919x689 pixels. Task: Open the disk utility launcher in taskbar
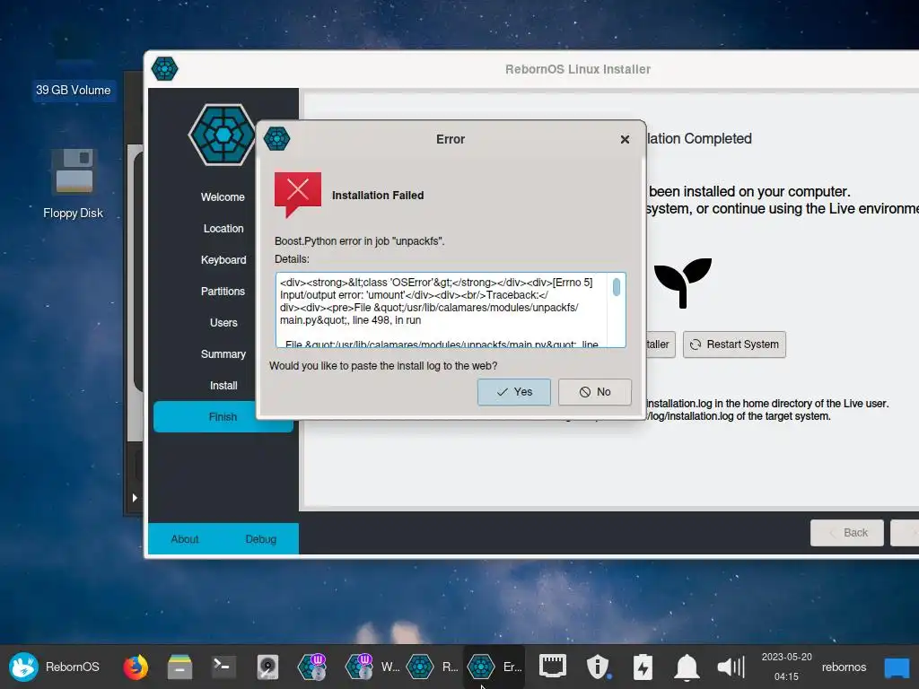[267, 667]
